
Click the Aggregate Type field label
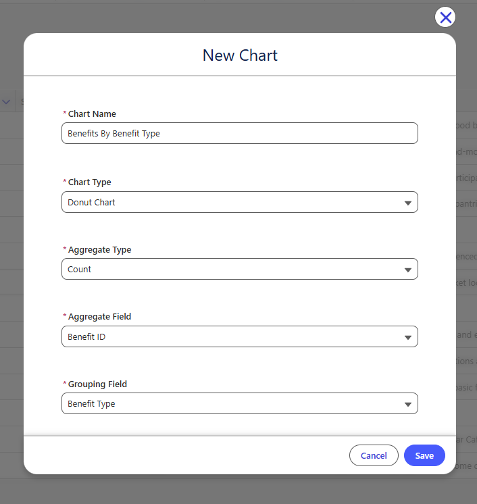pyautogui.click(x=99, y=250)
